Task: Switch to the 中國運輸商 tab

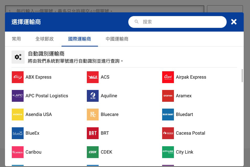Action: tap(117, 39)
